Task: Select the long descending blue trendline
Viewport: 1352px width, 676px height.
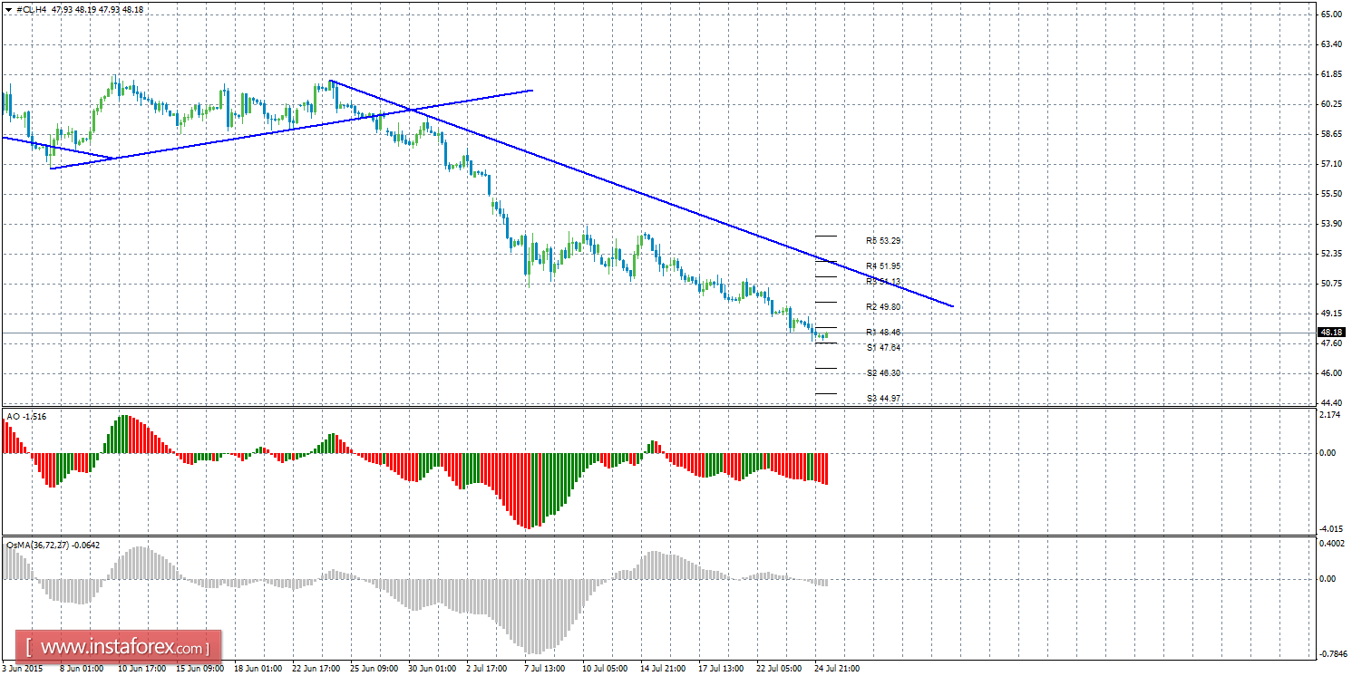Action: (x=642, y=194)
